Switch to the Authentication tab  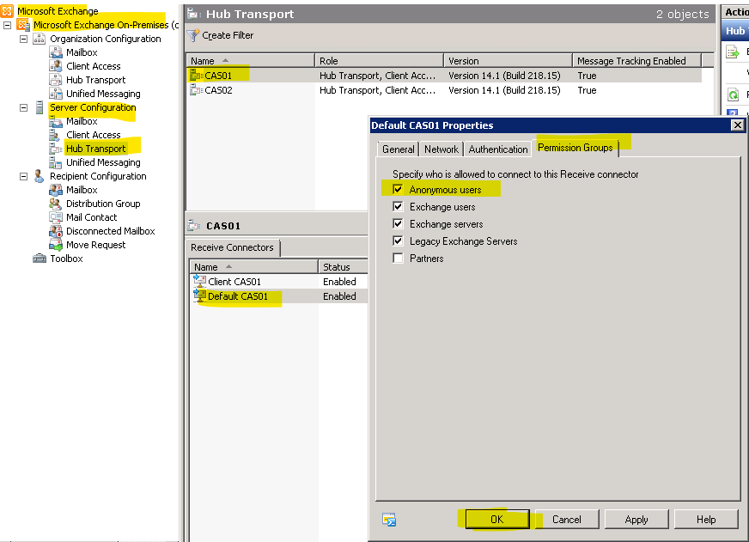point(497,149)
